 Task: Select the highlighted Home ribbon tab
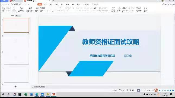40,4
